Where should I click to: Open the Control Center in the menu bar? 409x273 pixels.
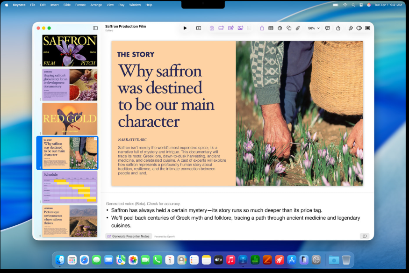(361, 5)
